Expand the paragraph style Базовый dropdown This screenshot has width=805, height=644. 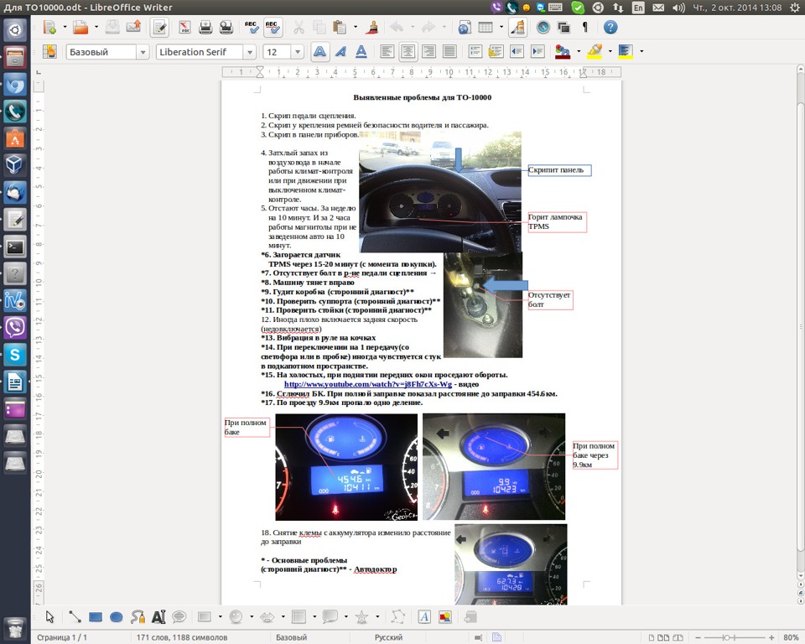142,52
